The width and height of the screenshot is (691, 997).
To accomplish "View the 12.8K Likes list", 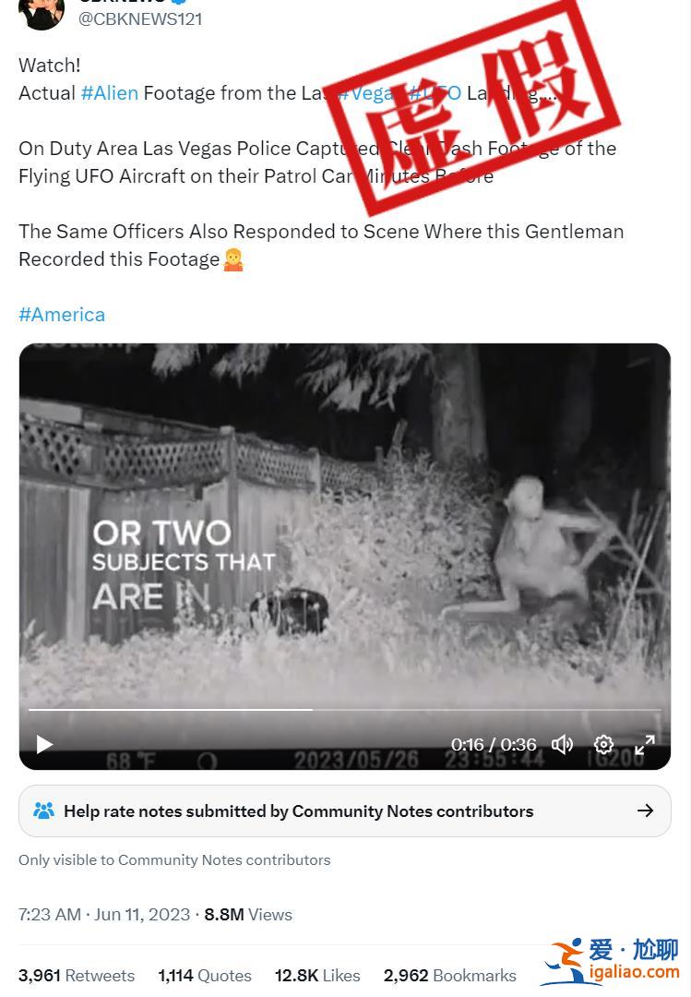I will (x=317, y=975).
